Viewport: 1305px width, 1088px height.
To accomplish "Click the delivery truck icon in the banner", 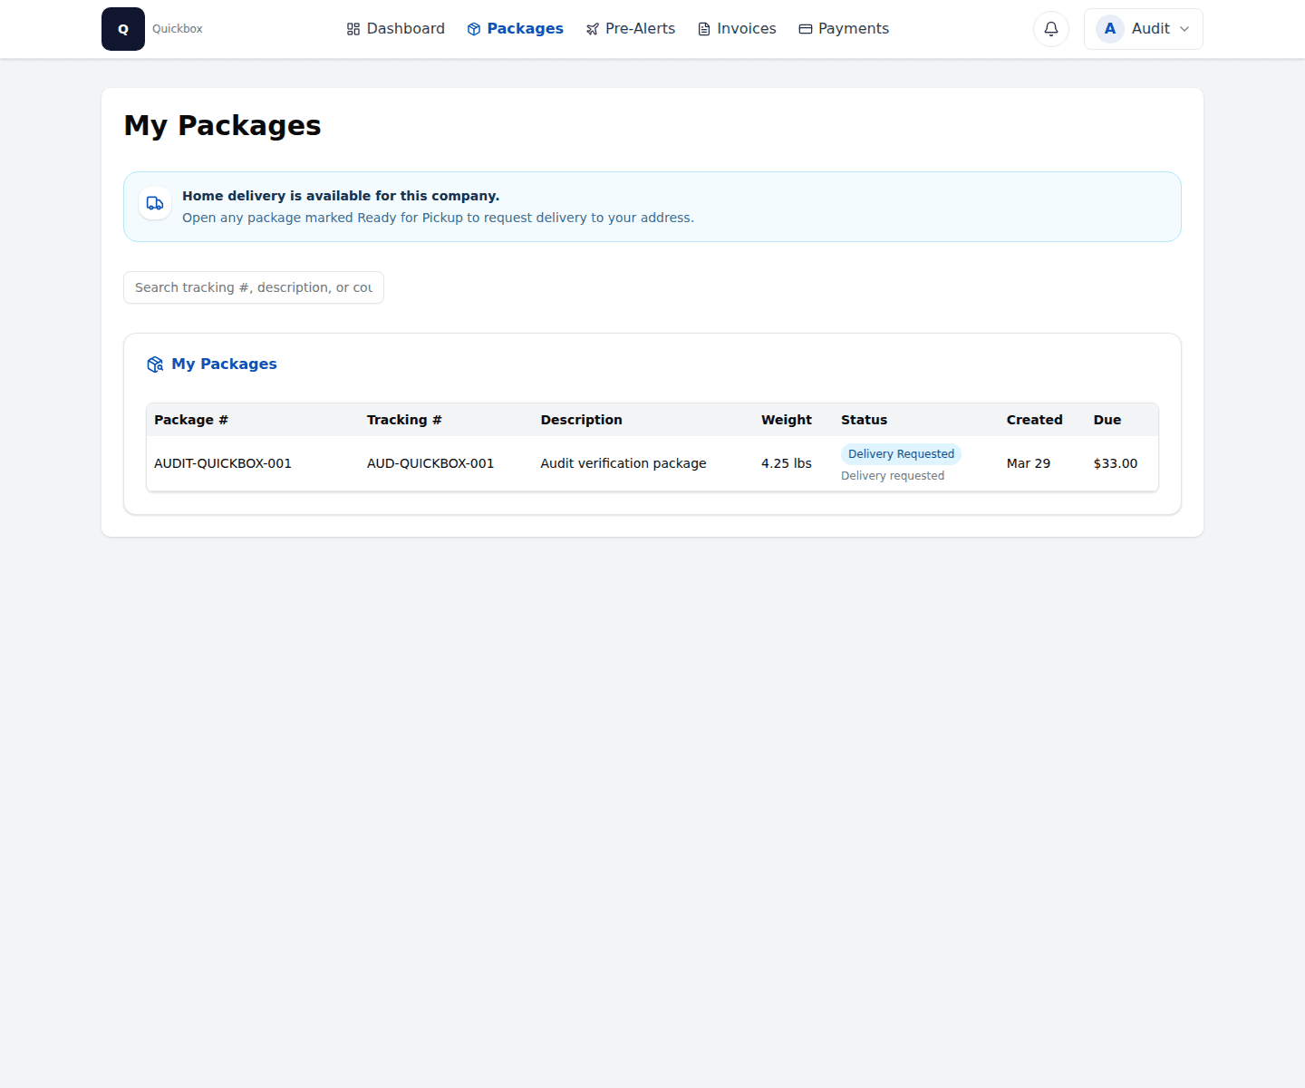I will (x=154, y=203).
